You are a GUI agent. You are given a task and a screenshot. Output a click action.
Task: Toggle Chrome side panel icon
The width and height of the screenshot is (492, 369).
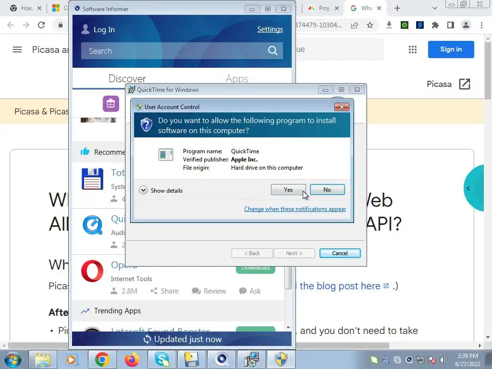(x=451, y=25)
